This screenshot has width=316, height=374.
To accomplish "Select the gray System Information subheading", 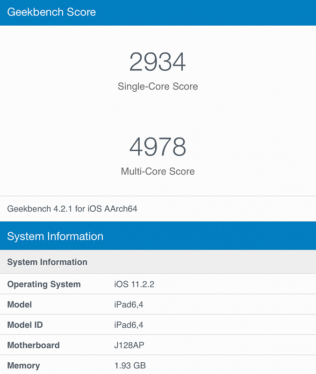I will (47, 262).
